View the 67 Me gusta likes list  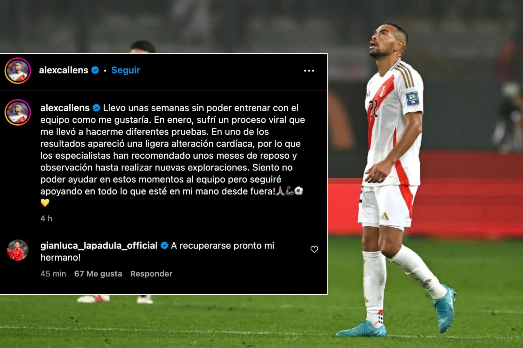click(x=98, y=274)
